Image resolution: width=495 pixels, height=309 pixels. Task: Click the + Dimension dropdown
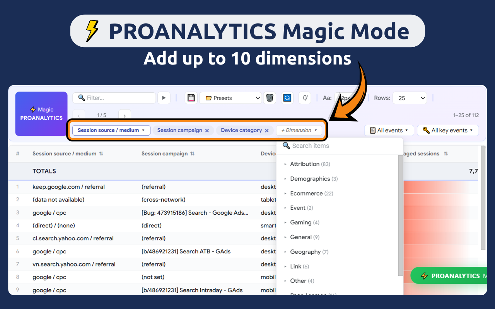pyautogui.click(x=299, y=130)
